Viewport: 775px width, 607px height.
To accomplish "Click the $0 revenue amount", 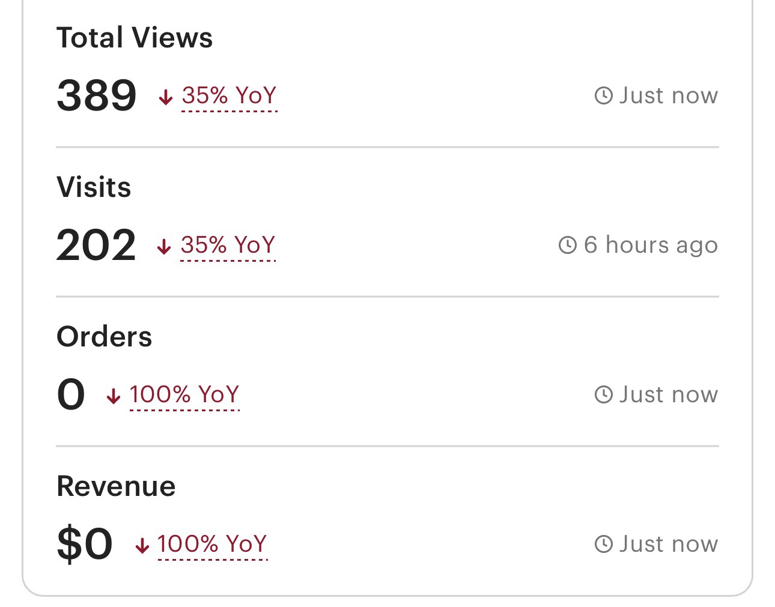I will [x=85, y=544].
